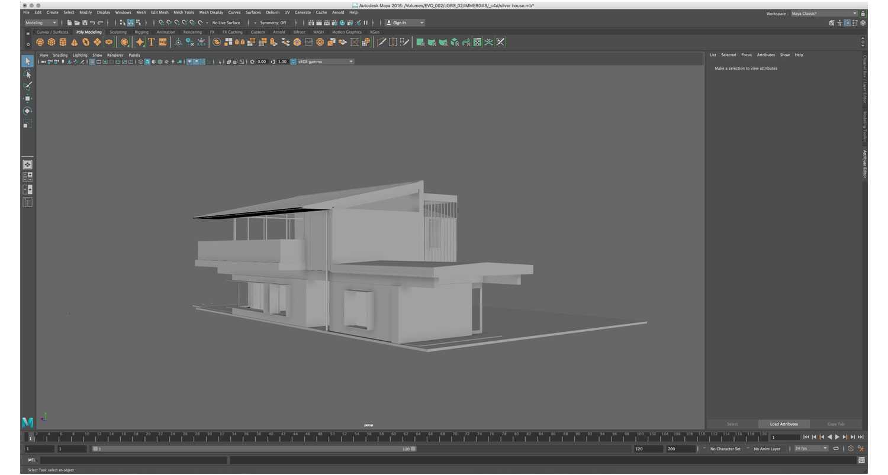The height and width of the screenshot is (475, 888).
Task: Click the Freeze Transformations shelf icon
Action: click(x=201, y=42)
